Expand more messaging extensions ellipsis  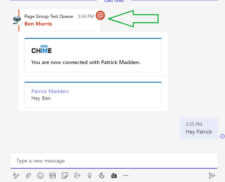(126, 176)
